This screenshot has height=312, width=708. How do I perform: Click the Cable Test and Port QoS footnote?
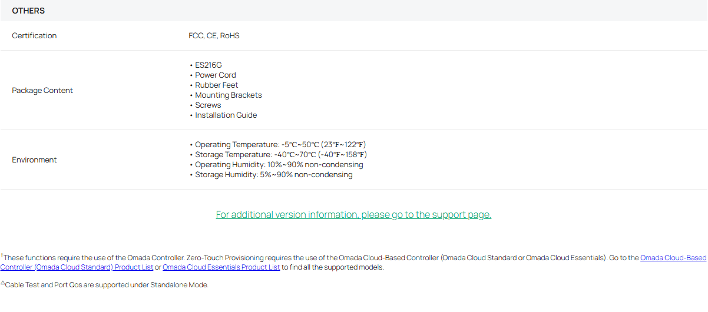[x=106, y=285]
